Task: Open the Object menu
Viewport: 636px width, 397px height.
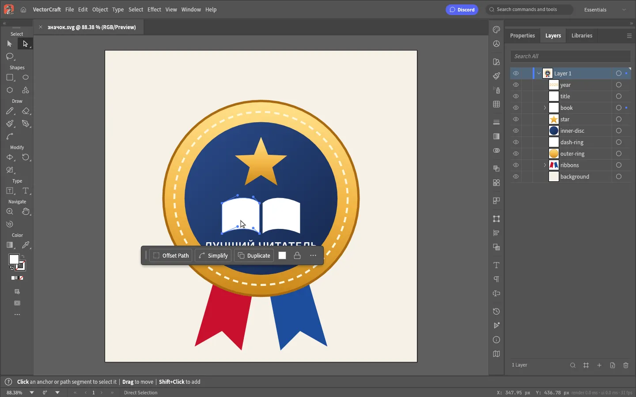Action: [100, 9]
